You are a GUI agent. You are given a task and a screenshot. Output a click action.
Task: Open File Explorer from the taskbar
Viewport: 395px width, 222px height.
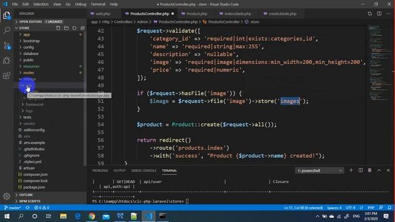coord(63,216)
